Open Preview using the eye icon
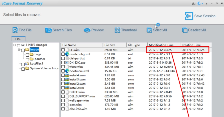The image size is (224, 117). (x=87, y=30)
